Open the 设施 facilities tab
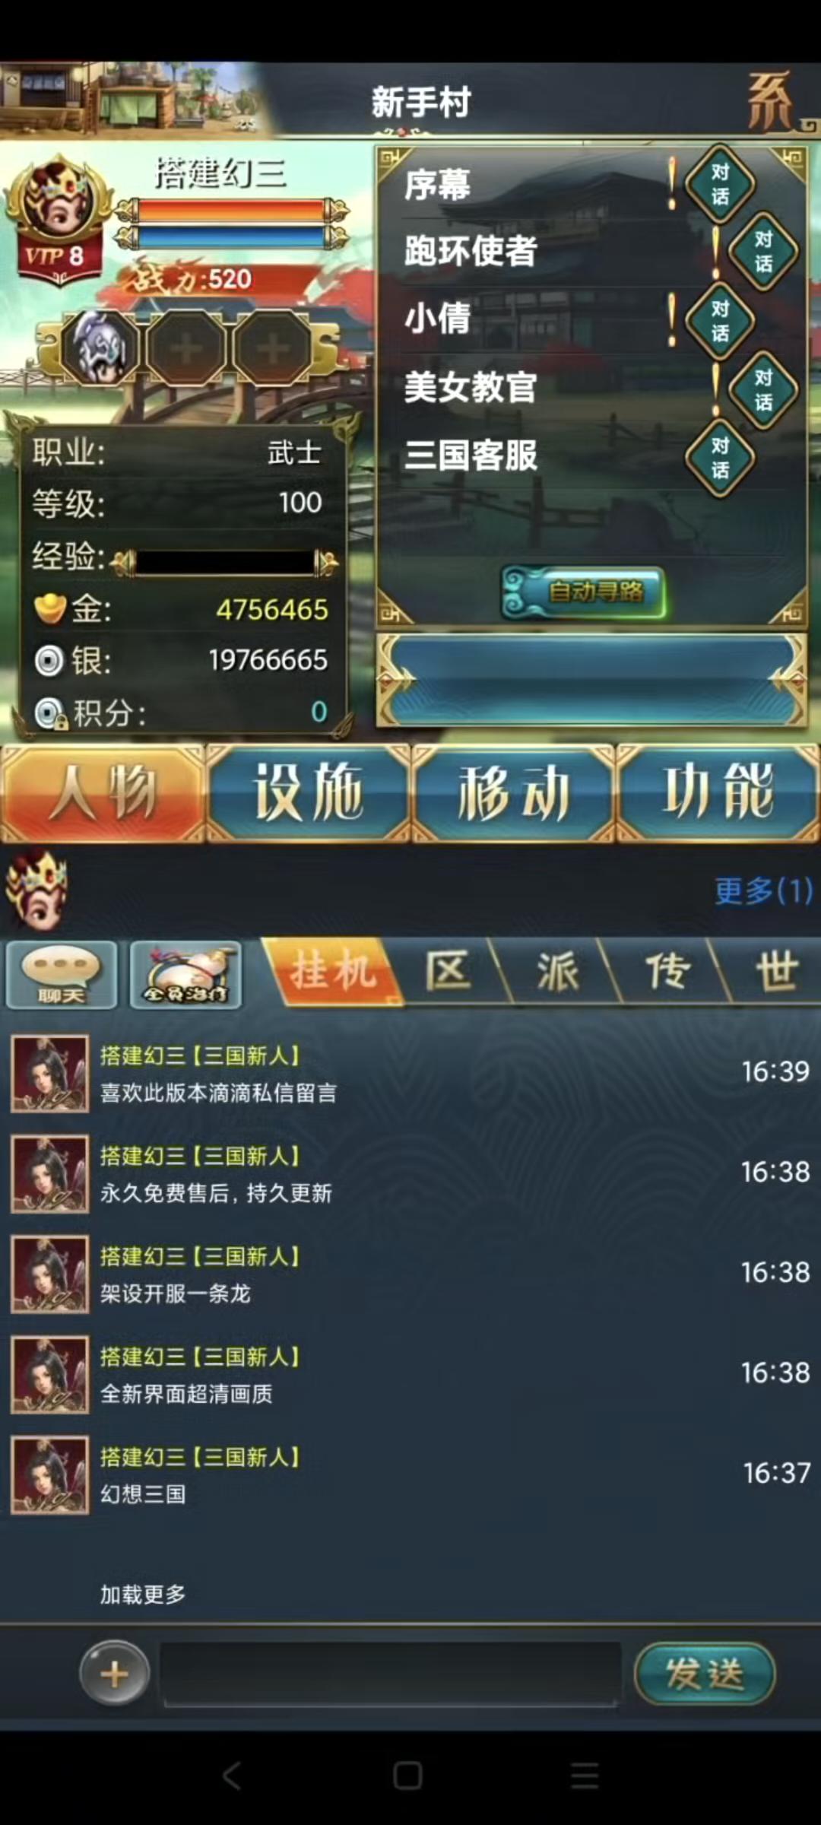The width and height of the screenshot is (821, 1825). [308, 793]
